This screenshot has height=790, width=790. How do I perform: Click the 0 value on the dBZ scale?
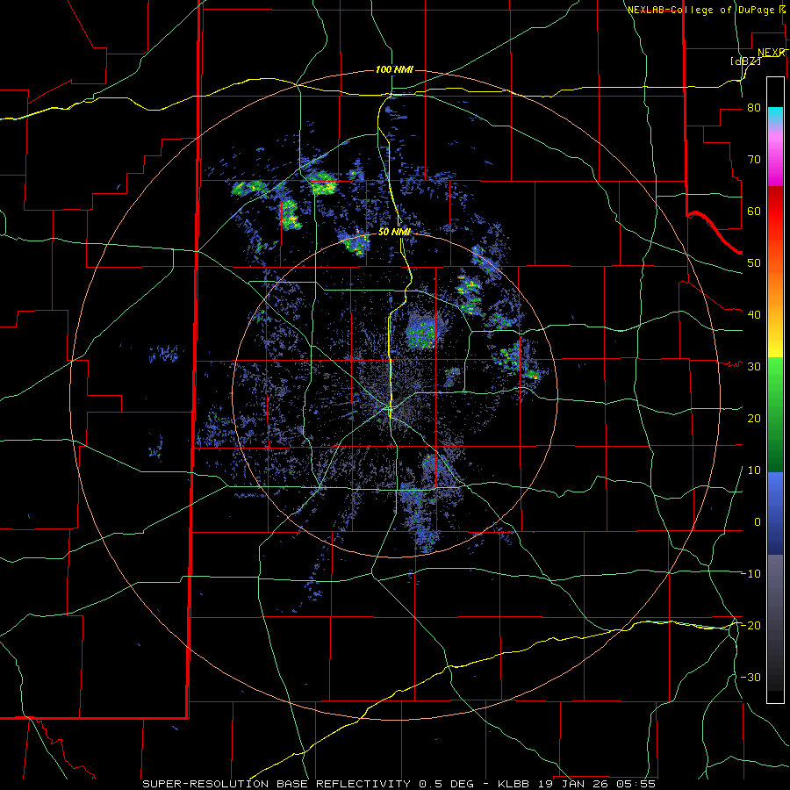coord(758,522)
